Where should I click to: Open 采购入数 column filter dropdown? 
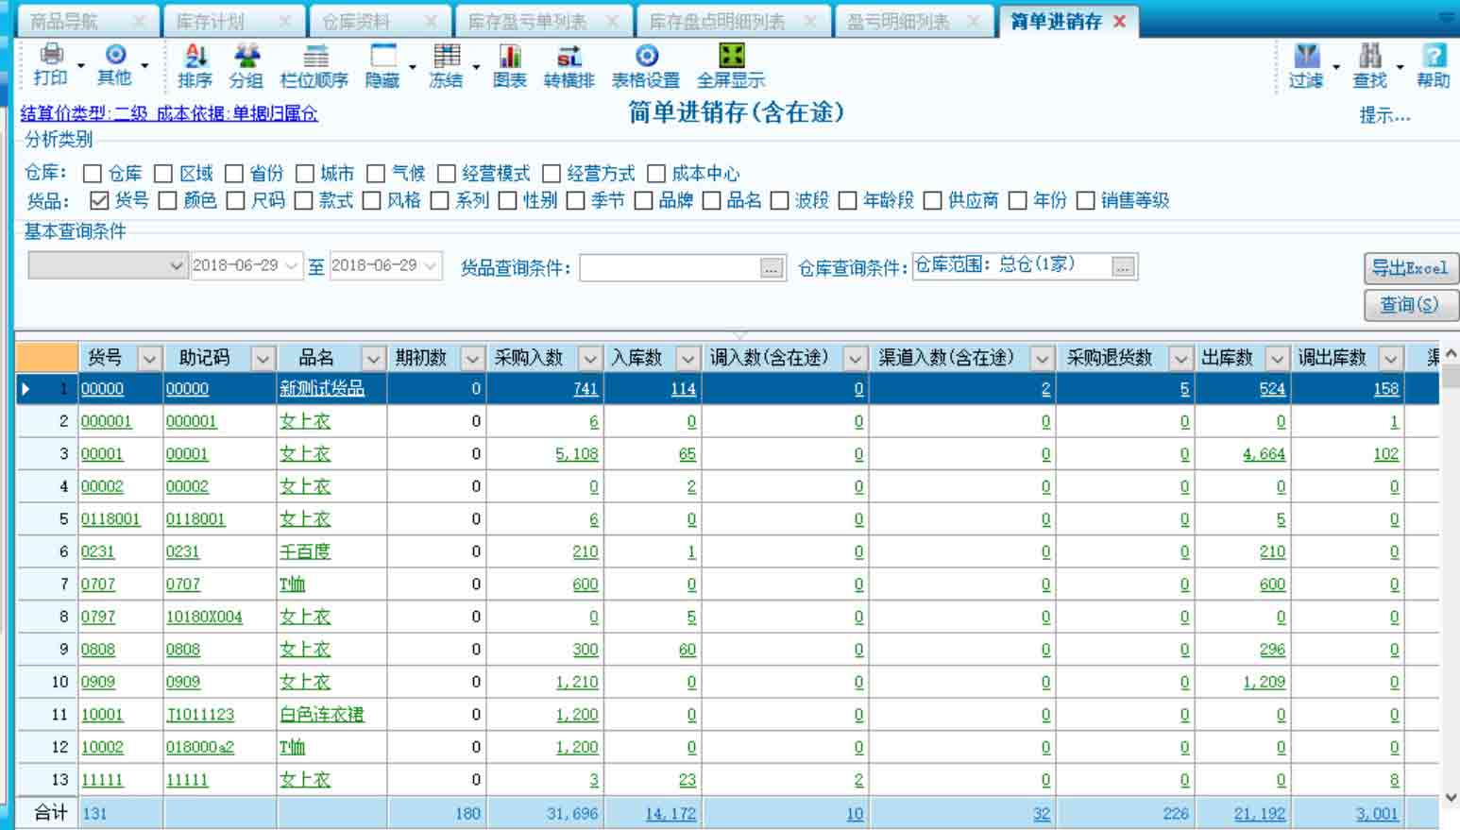pos(590,358)
